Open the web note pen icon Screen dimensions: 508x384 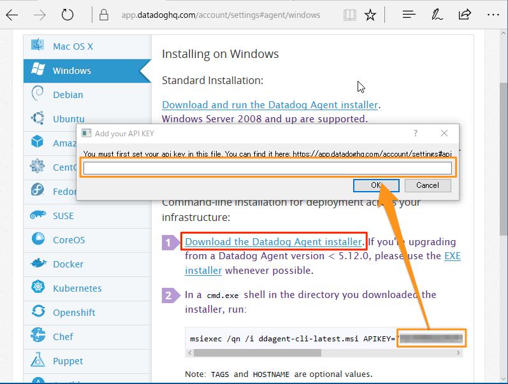pyautogui.click(x=437, y=15)
